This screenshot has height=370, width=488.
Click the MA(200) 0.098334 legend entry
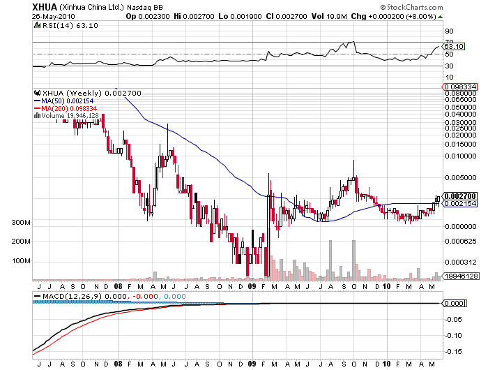(69, 108)
